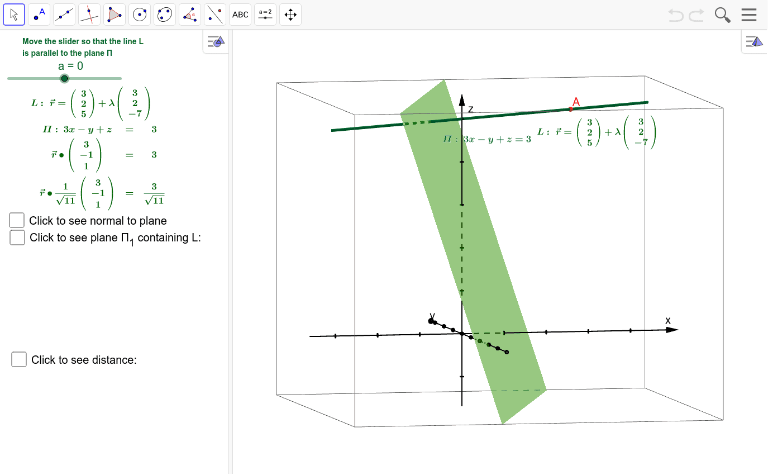The image size is (768, 475).
Task: Pick the Polygon tool
Action: [115, 15]
